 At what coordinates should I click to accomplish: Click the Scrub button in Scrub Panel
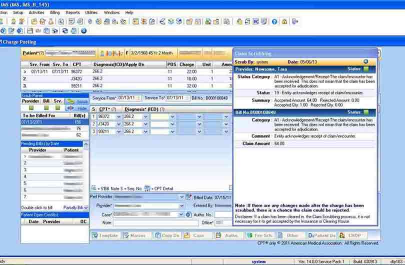pos(77,101)
